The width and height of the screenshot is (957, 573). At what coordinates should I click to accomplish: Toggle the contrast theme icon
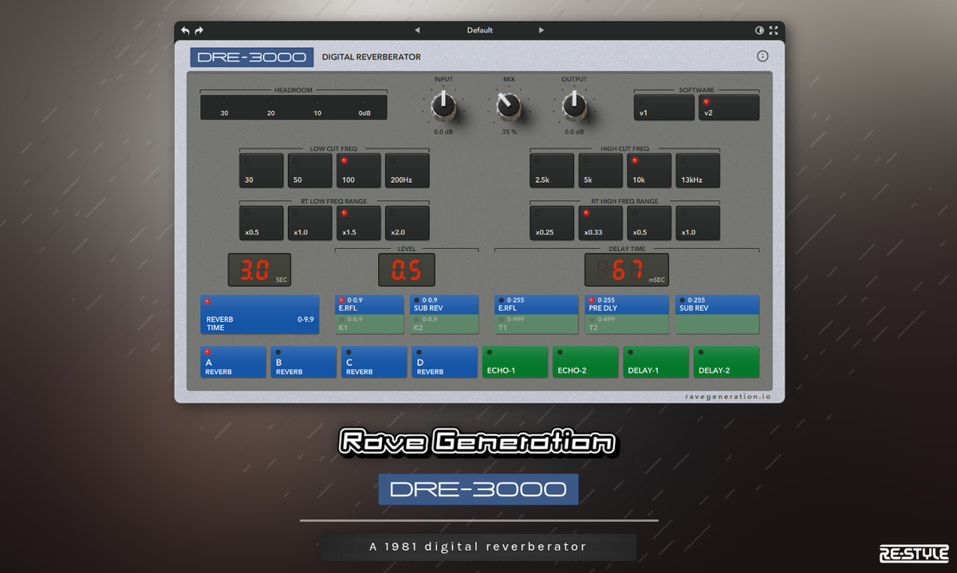(x=759, y=30)
